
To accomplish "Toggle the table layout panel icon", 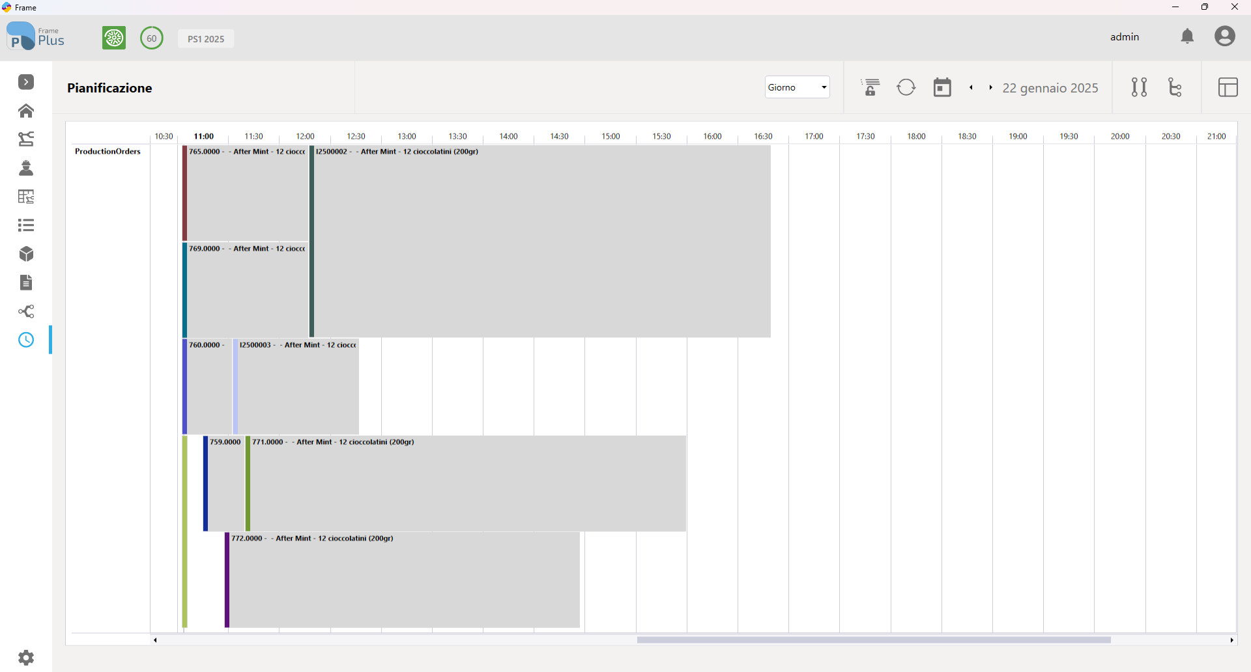I will coord(1228,87).
